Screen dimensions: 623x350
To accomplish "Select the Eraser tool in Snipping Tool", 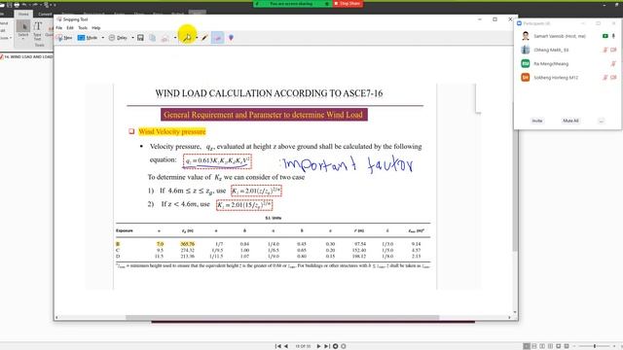I will [x=217, y=38].
